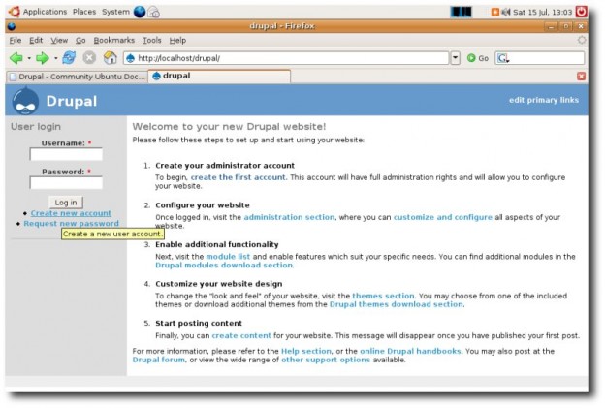This screenshot has width=605, height=408.
Task: Open Drupal modules download section link
Action: click(224, 265)
